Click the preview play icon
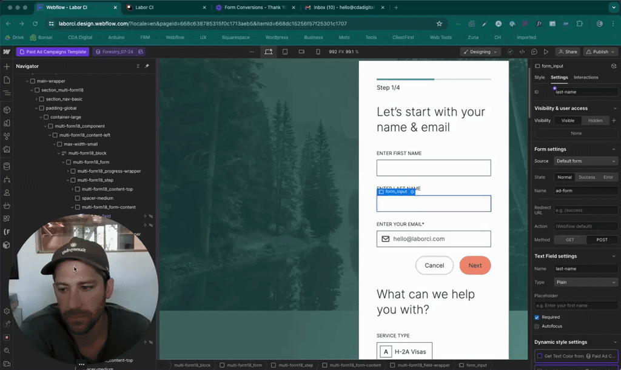 coord(546,52)
